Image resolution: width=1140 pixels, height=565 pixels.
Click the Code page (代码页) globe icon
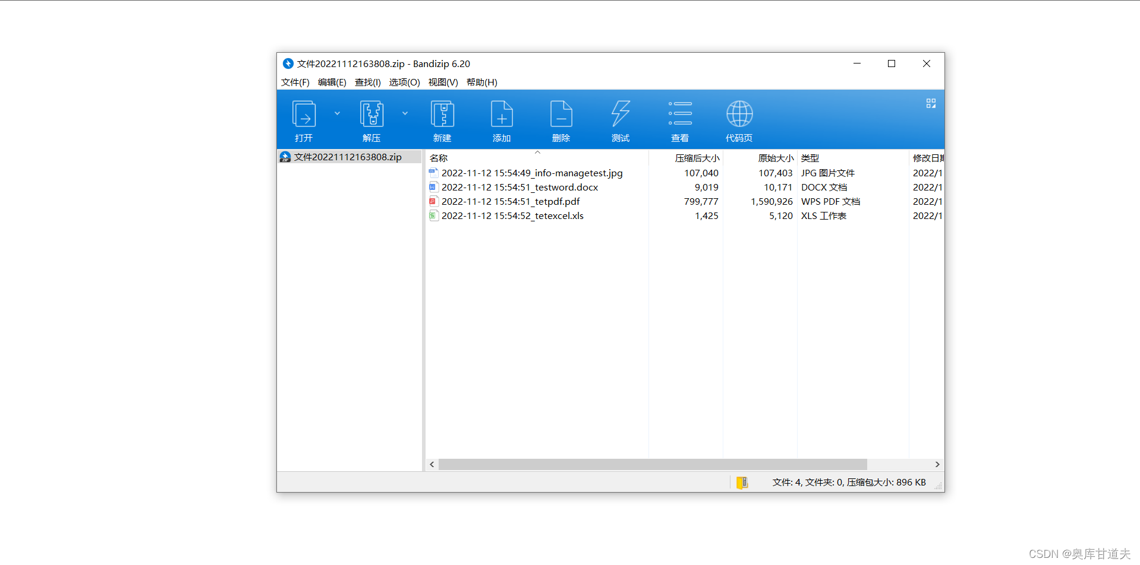click(x=739, y=114)
